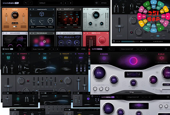This screenshot has height=115, width=170.
Task: Click the red Mellow Digital delay icon
Action: (x=162, y=58)
